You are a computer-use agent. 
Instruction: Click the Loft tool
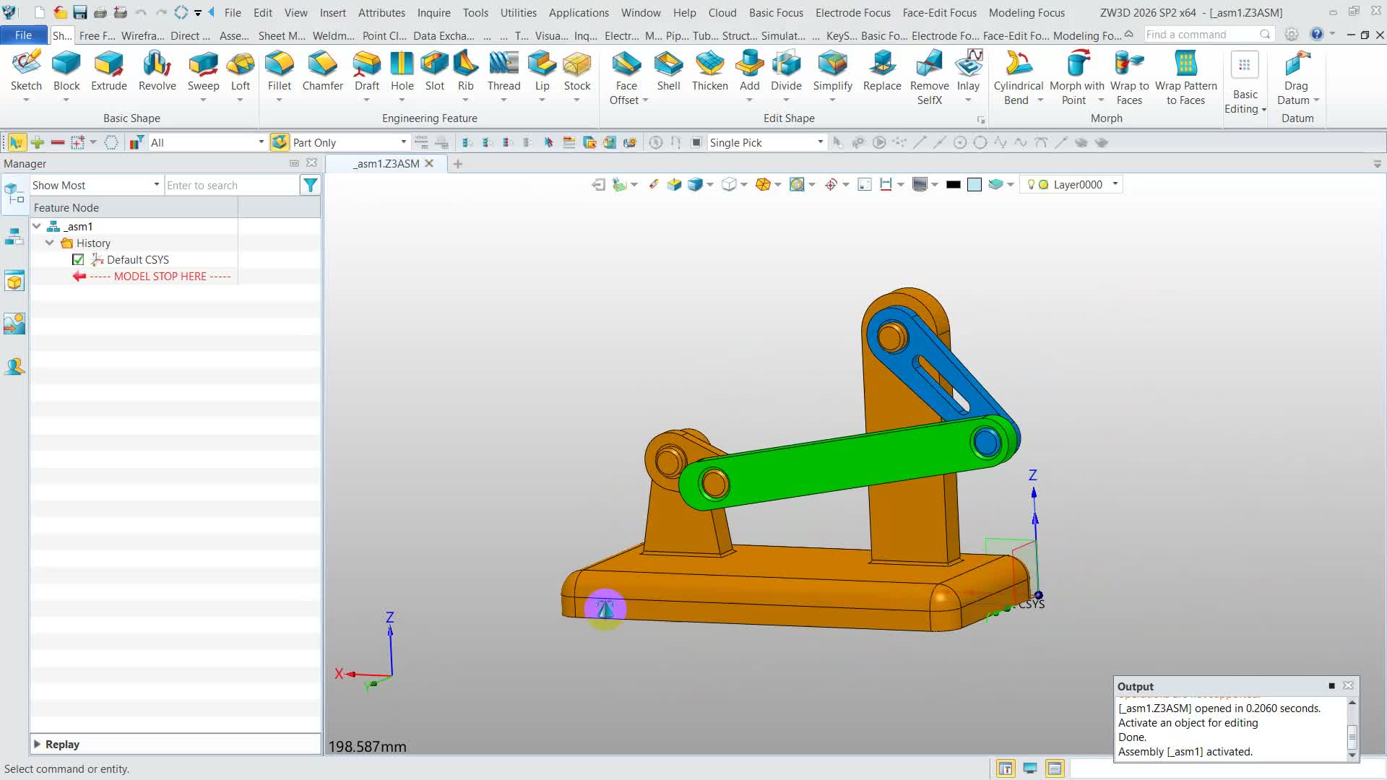pos(241,72)
